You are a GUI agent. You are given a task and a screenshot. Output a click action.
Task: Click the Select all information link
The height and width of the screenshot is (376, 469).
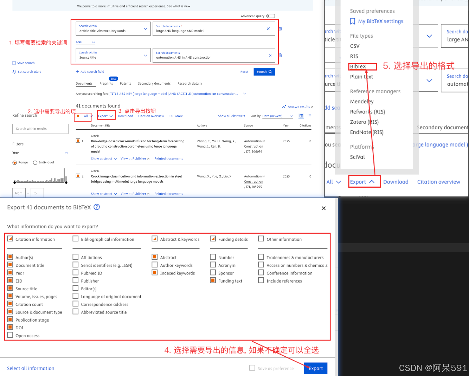[30, 368]
